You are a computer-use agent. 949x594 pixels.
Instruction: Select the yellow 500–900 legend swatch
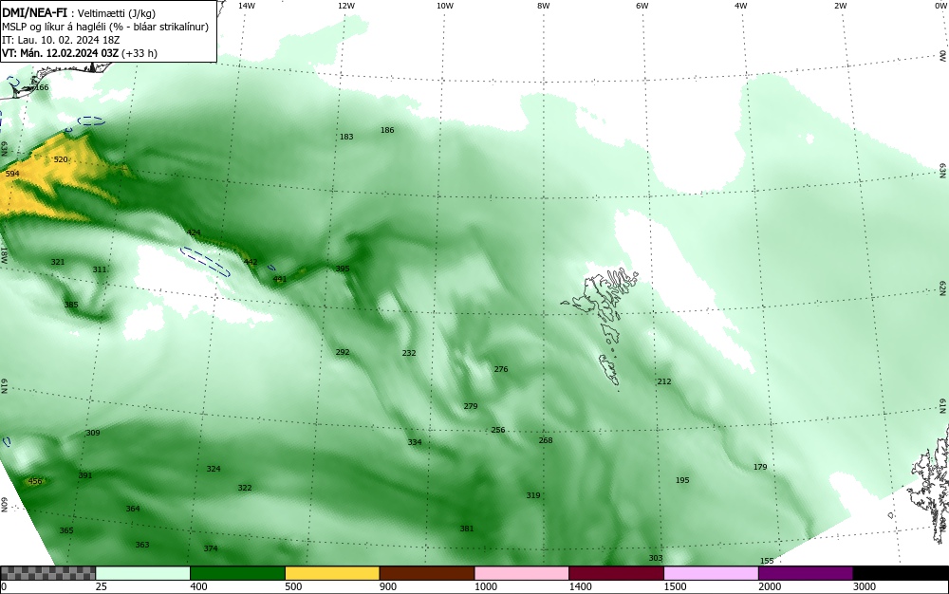tap(332, 573)
